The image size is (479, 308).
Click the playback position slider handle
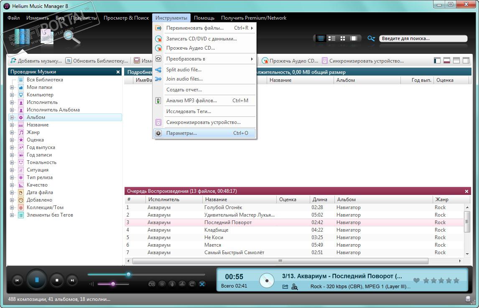click(x=129, y=275)
